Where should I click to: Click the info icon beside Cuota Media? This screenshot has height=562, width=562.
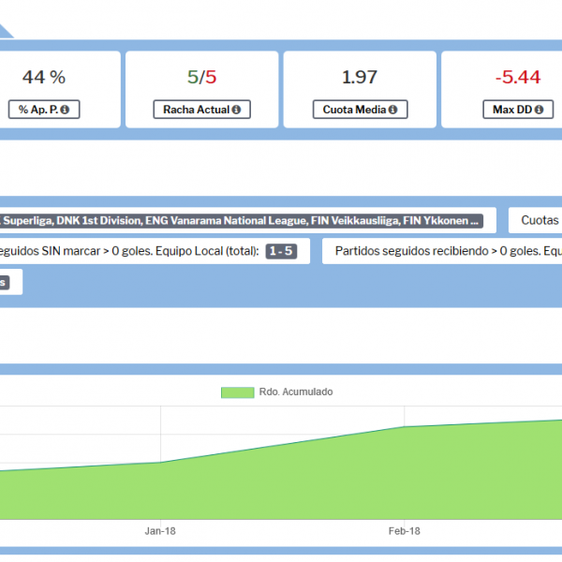pos(392,110)
